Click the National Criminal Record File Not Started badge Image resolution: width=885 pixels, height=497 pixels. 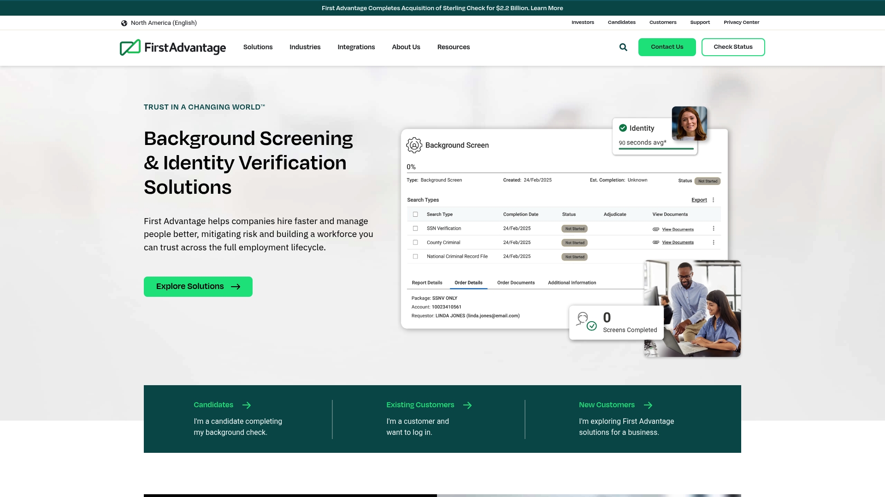click(574, 257)
